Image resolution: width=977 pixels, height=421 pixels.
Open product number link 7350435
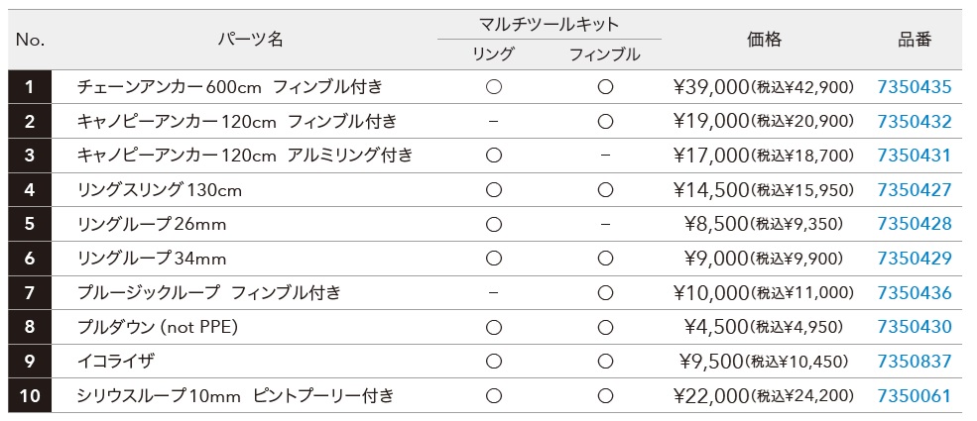[x=915, y=87]
